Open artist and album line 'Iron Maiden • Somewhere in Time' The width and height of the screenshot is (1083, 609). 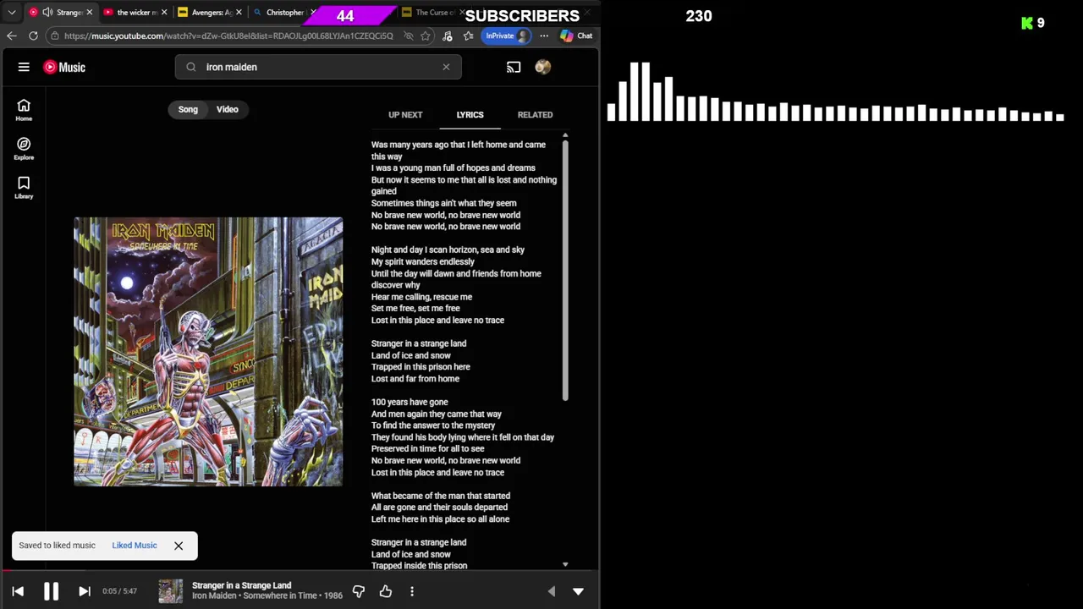(x=267, y=595)
